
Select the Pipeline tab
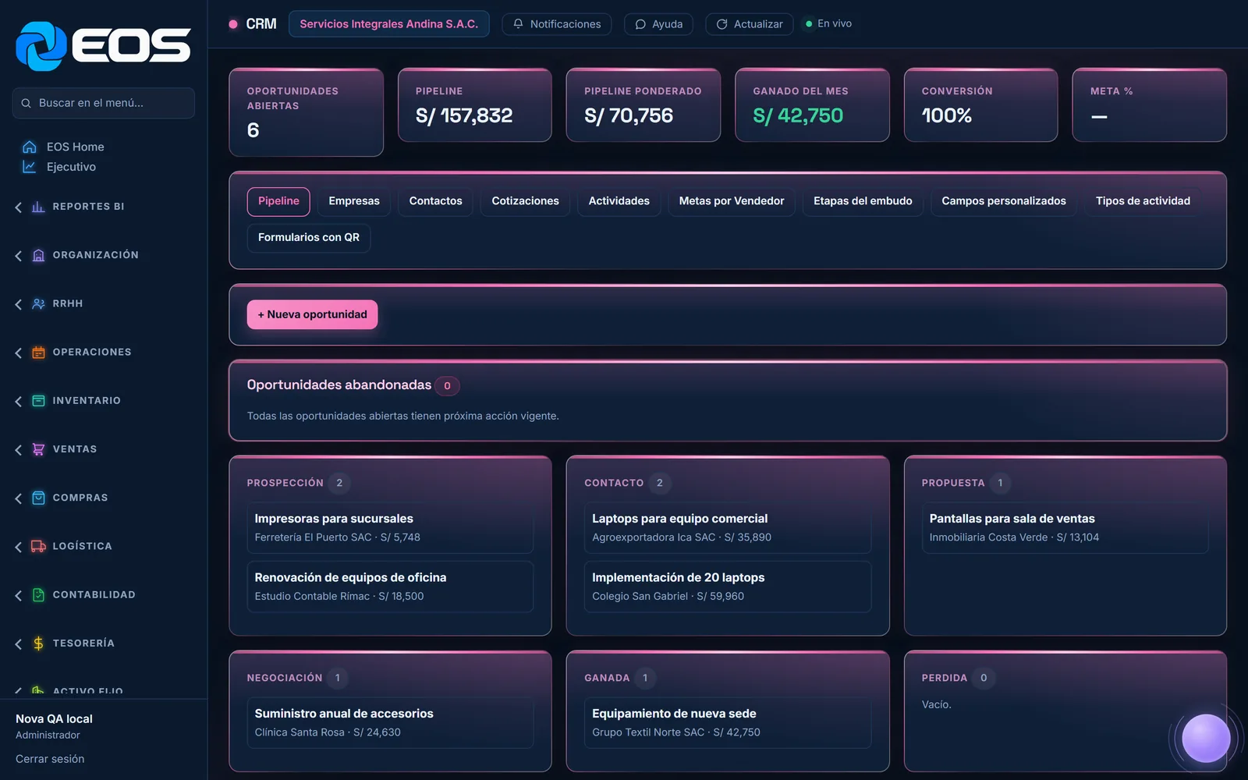(x=278, y=201)
